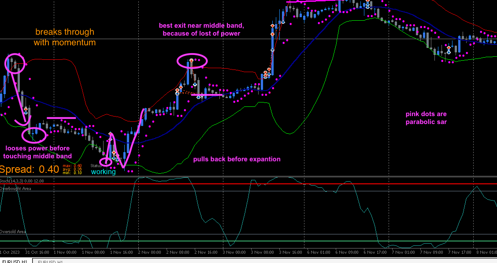Select the "pulls back before expantion" annotation
The height and width of the screenshot is (263, 497).
[237, 159]
